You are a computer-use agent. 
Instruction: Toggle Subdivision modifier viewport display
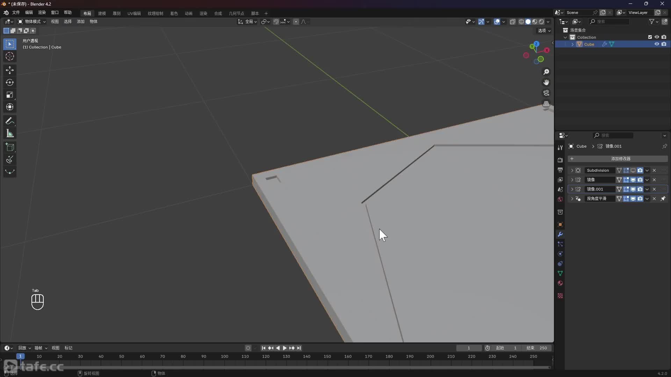click(633, 170)
